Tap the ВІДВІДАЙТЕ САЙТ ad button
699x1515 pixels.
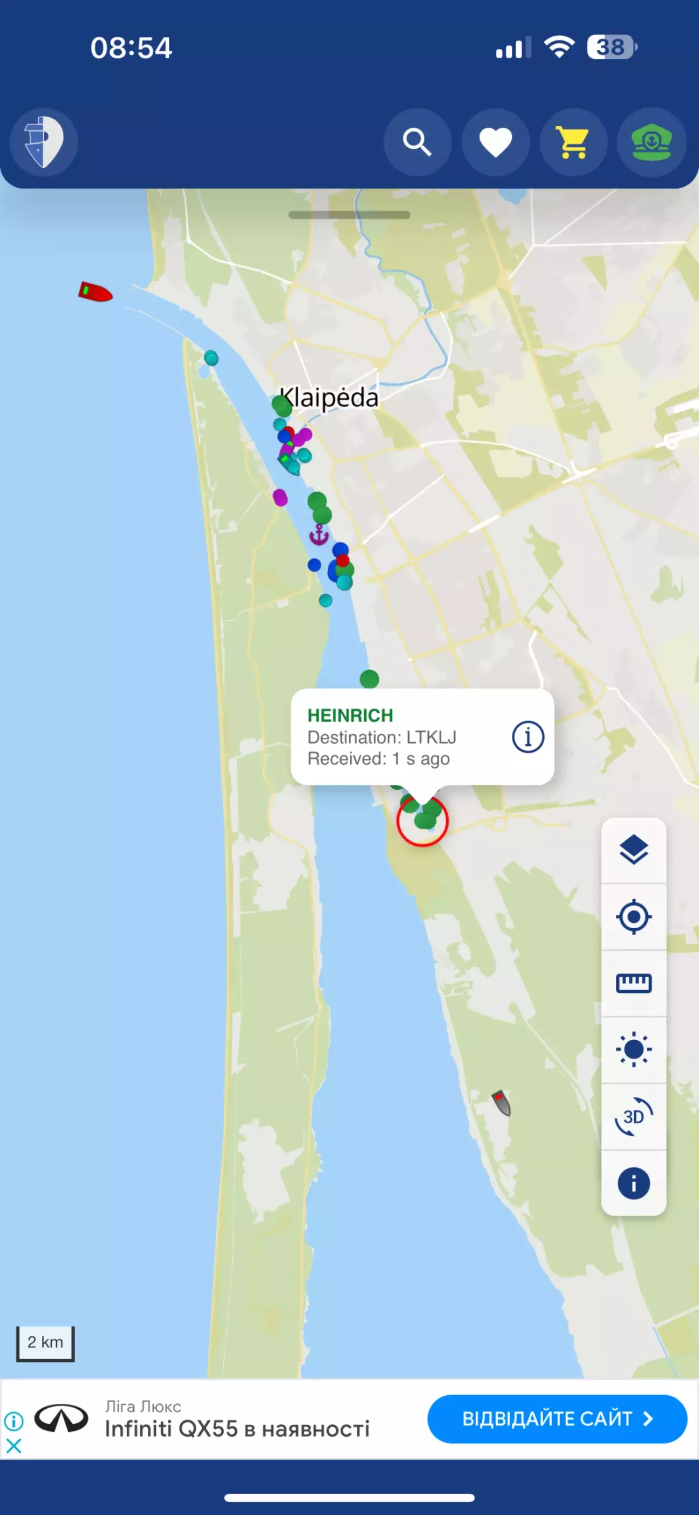tap(557, 1418)
